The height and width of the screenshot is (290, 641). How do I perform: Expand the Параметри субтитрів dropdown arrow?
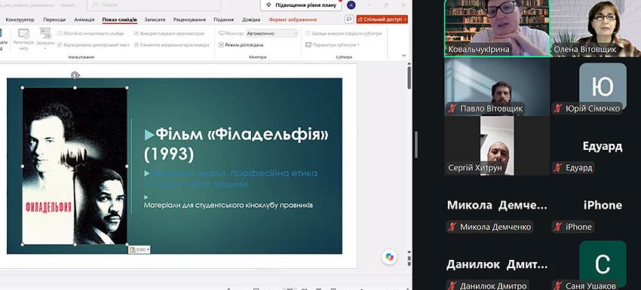(x=358, y=45)
